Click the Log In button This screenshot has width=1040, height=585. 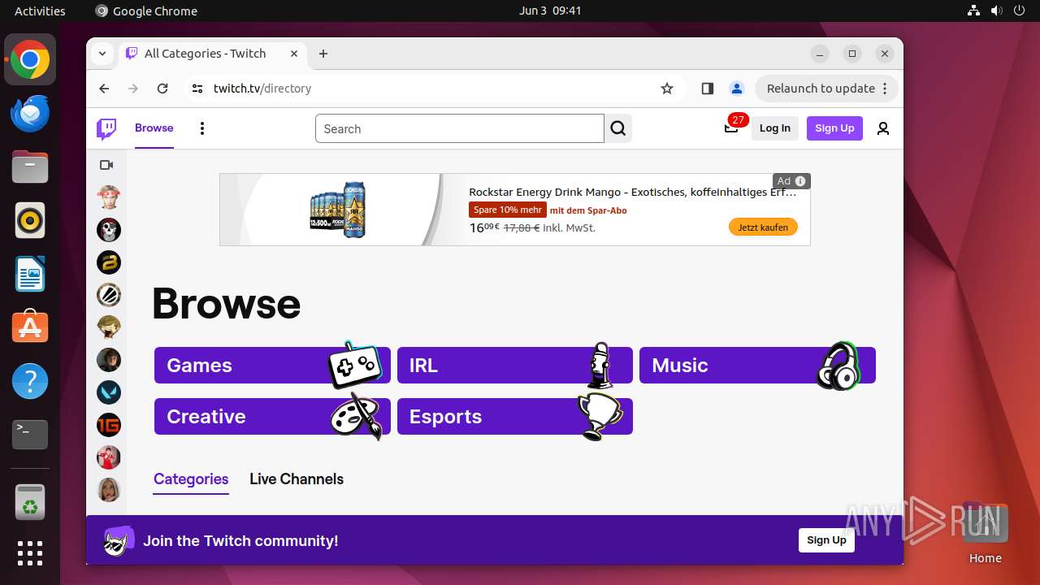775,128
